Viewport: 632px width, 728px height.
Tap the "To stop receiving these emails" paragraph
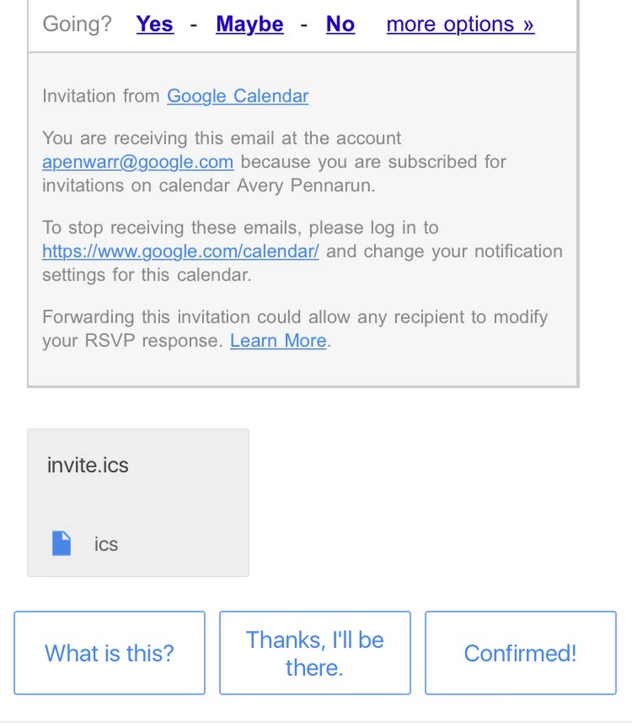[x=302, y=251]
